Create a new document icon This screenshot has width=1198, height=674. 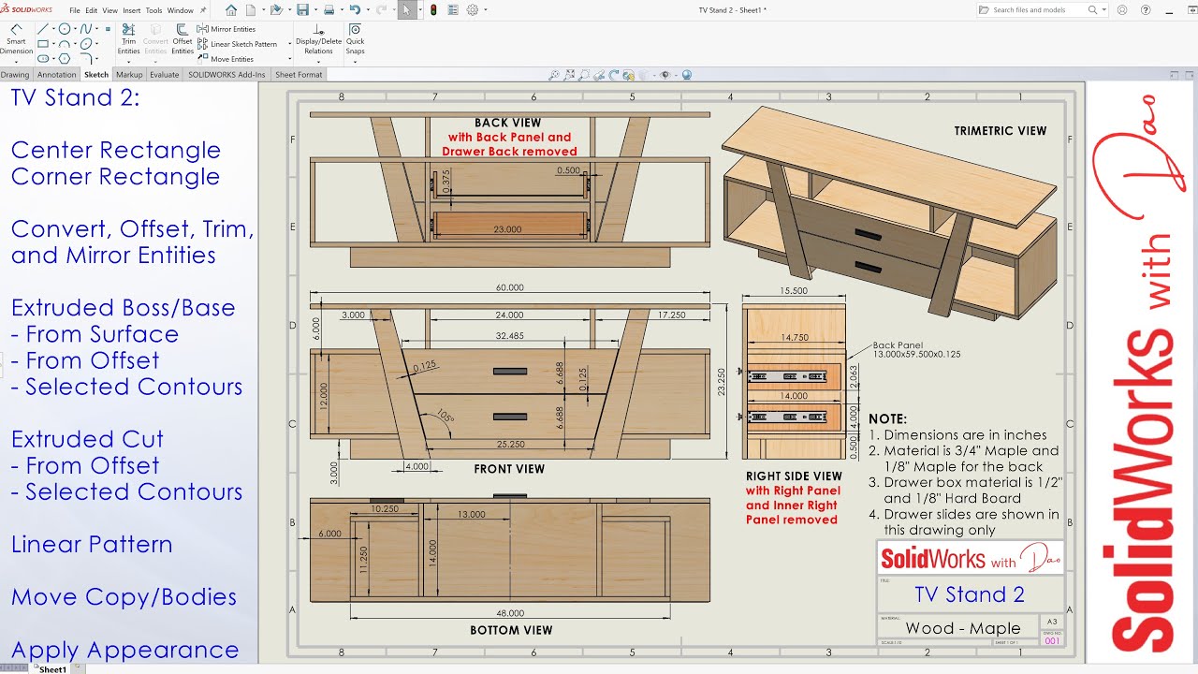(250, 10)
